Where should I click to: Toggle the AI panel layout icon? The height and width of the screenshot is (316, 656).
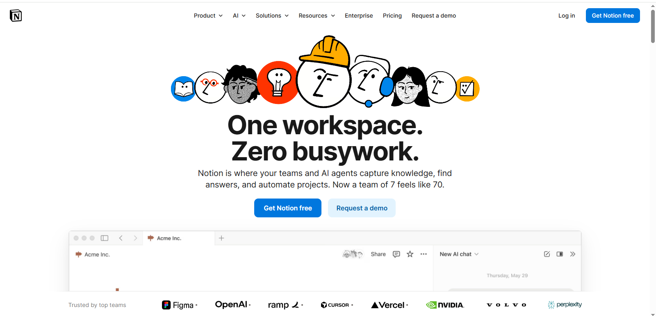click(x=560, y=254)
